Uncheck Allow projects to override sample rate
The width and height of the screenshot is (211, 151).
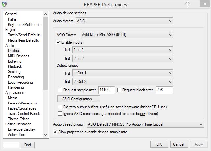(55, 132)
